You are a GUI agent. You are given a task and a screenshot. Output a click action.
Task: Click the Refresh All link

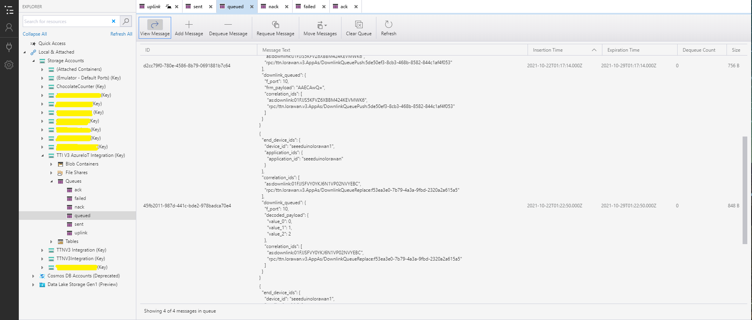[121, 34]
